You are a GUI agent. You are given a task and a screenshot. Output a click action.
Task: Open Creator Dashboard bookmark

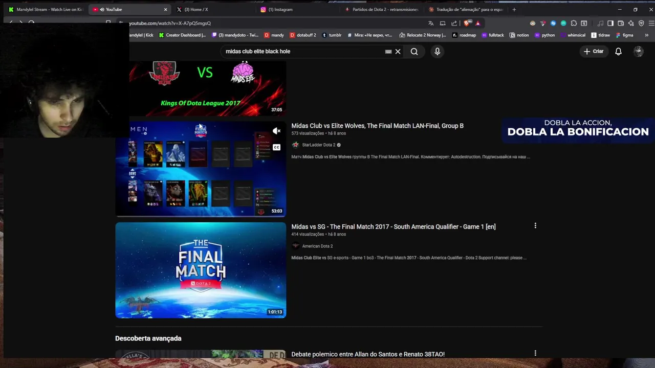click(x=182, y=35)
